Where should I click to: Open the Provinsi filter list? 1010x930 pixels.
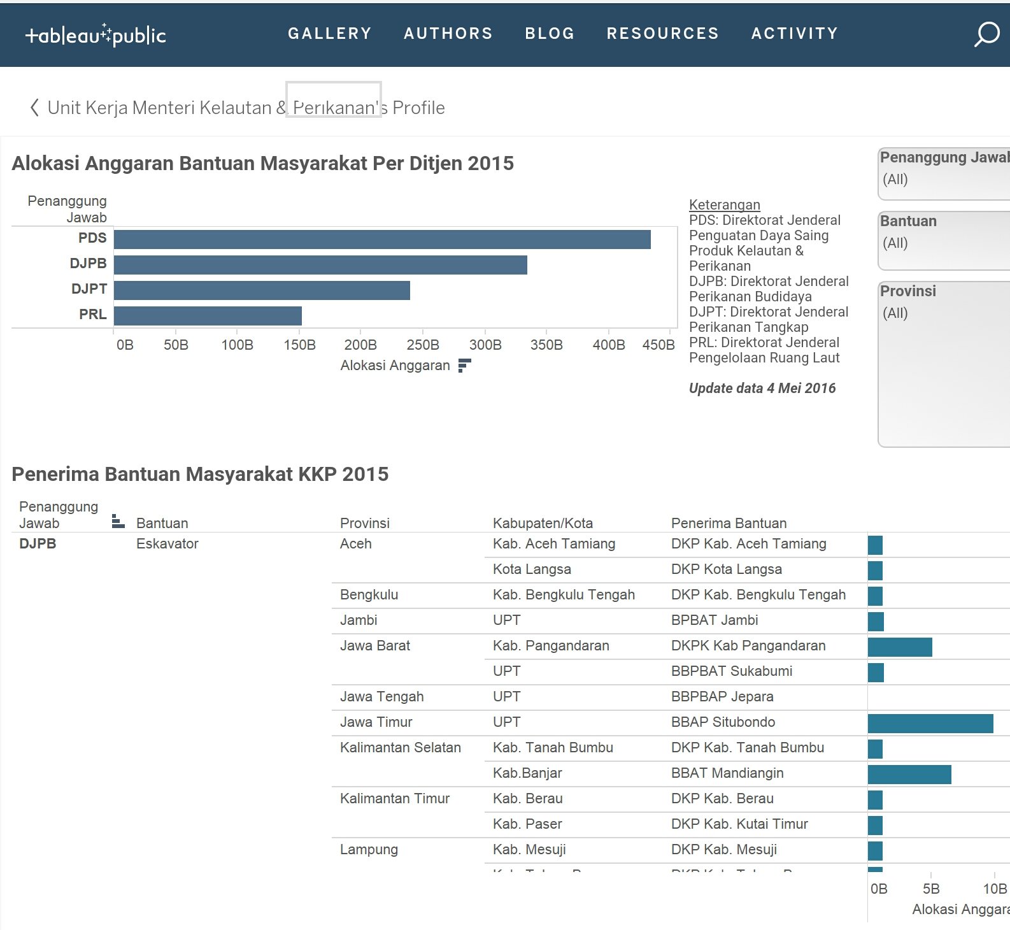coord(944,313)
